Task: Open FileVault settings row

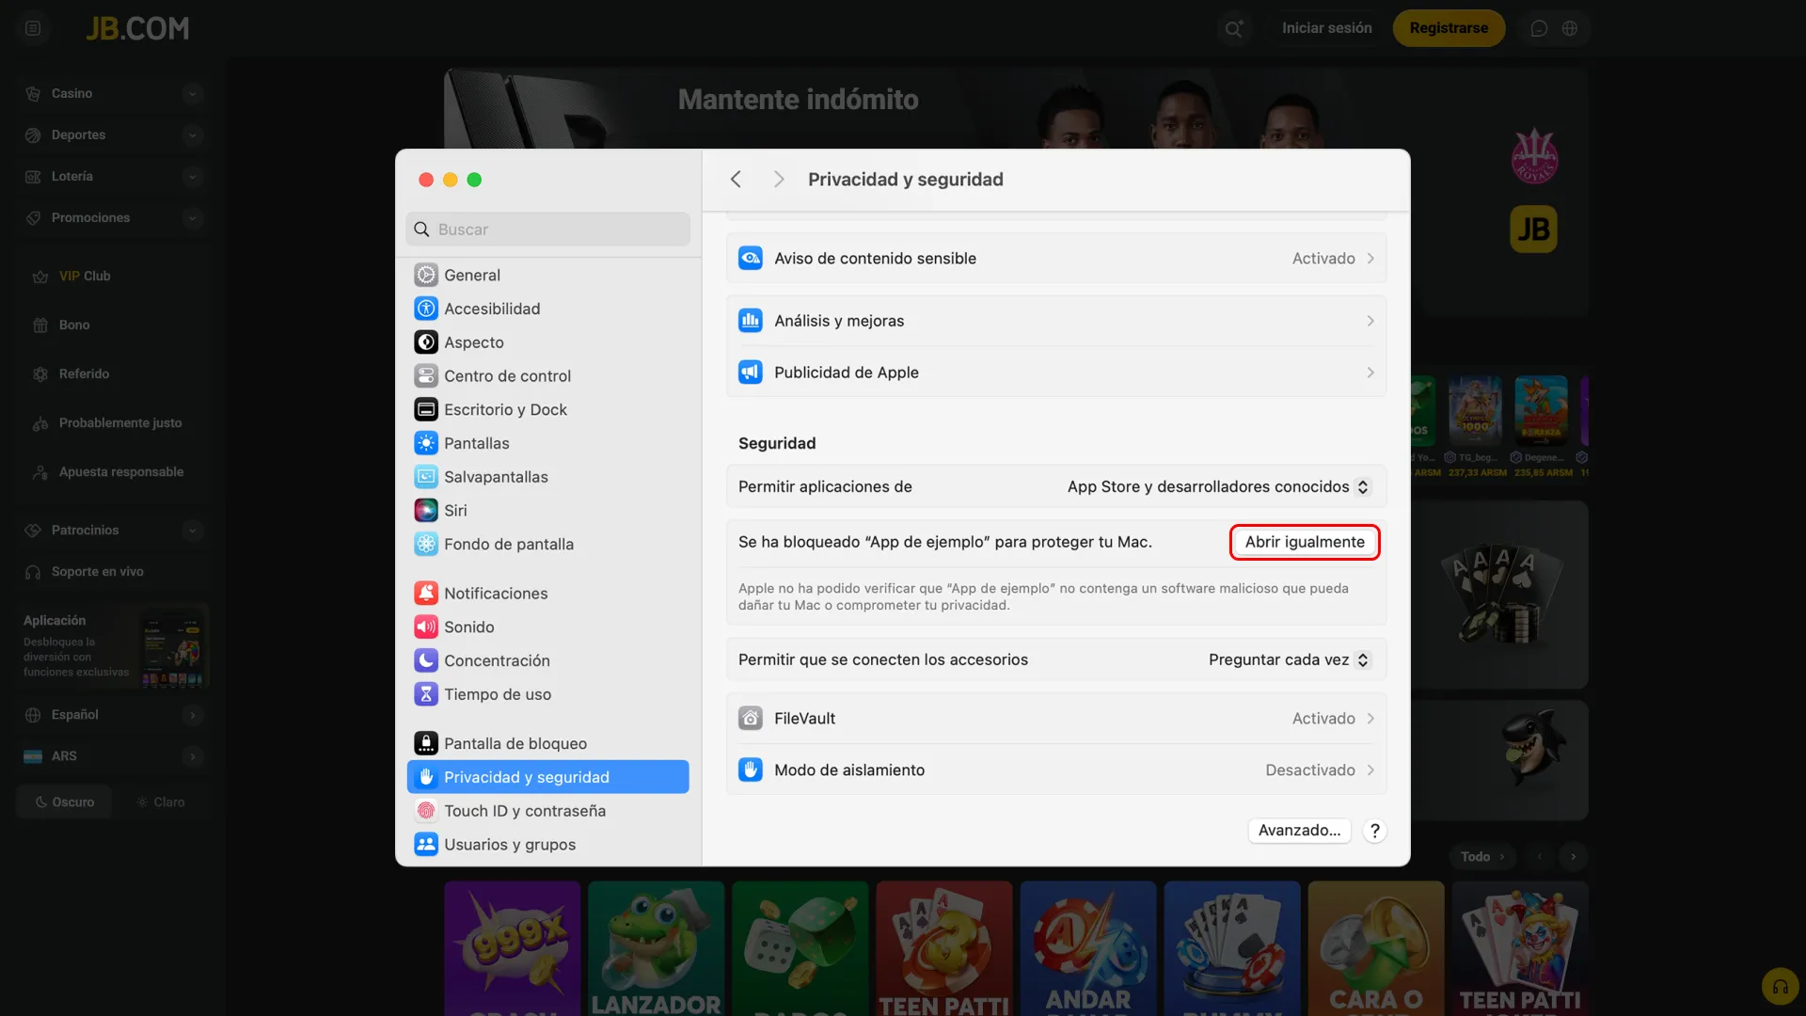Action: pyautogui.click(x=1055, y=719)
